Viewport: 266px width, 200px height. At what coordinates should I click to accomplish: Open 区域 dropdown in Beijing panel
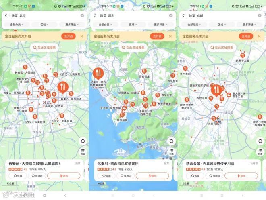coord(44,25)
